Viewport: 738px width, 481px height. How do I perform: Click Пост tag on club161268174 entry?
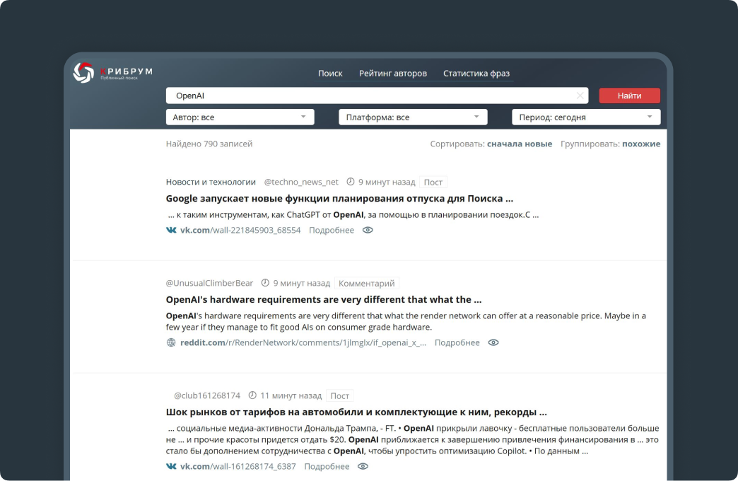[x=340, y=395]
